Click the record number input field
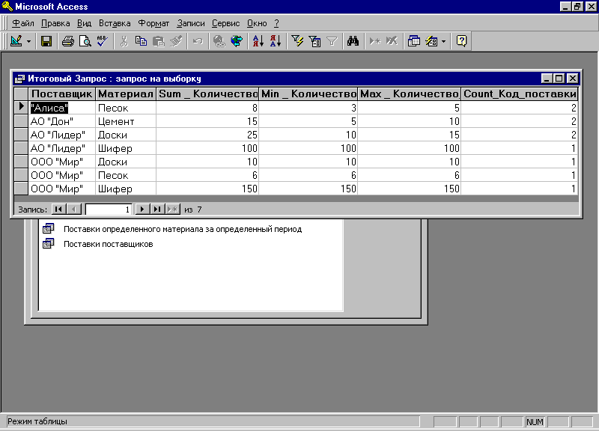 (109, 210)
